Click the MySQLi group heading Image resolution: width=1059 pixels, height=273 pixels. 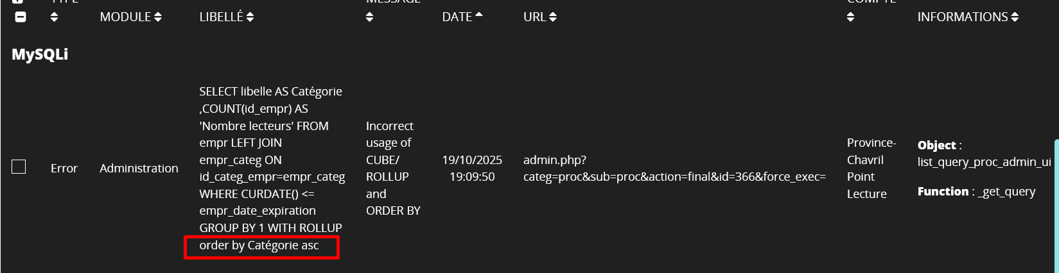pyautogui.click(x=40, y=54)
